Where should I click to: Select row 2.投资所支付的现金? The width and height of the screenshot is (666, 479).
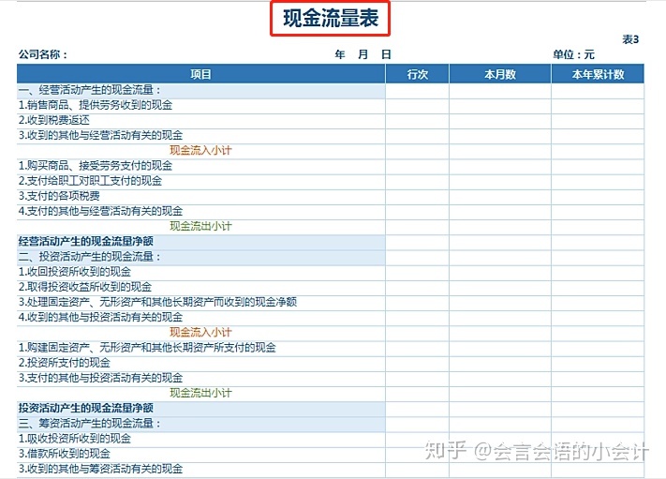(331, 364)
